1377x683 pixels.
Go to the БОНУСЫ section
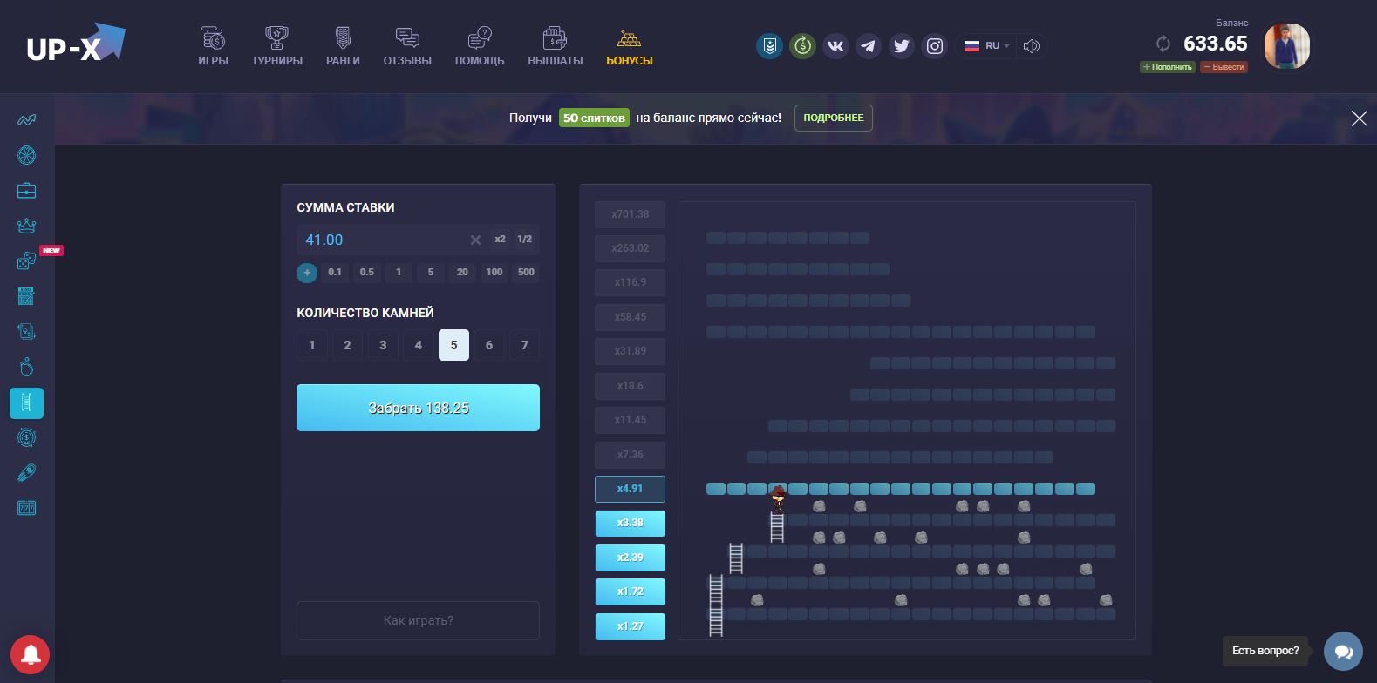point(629,47)
